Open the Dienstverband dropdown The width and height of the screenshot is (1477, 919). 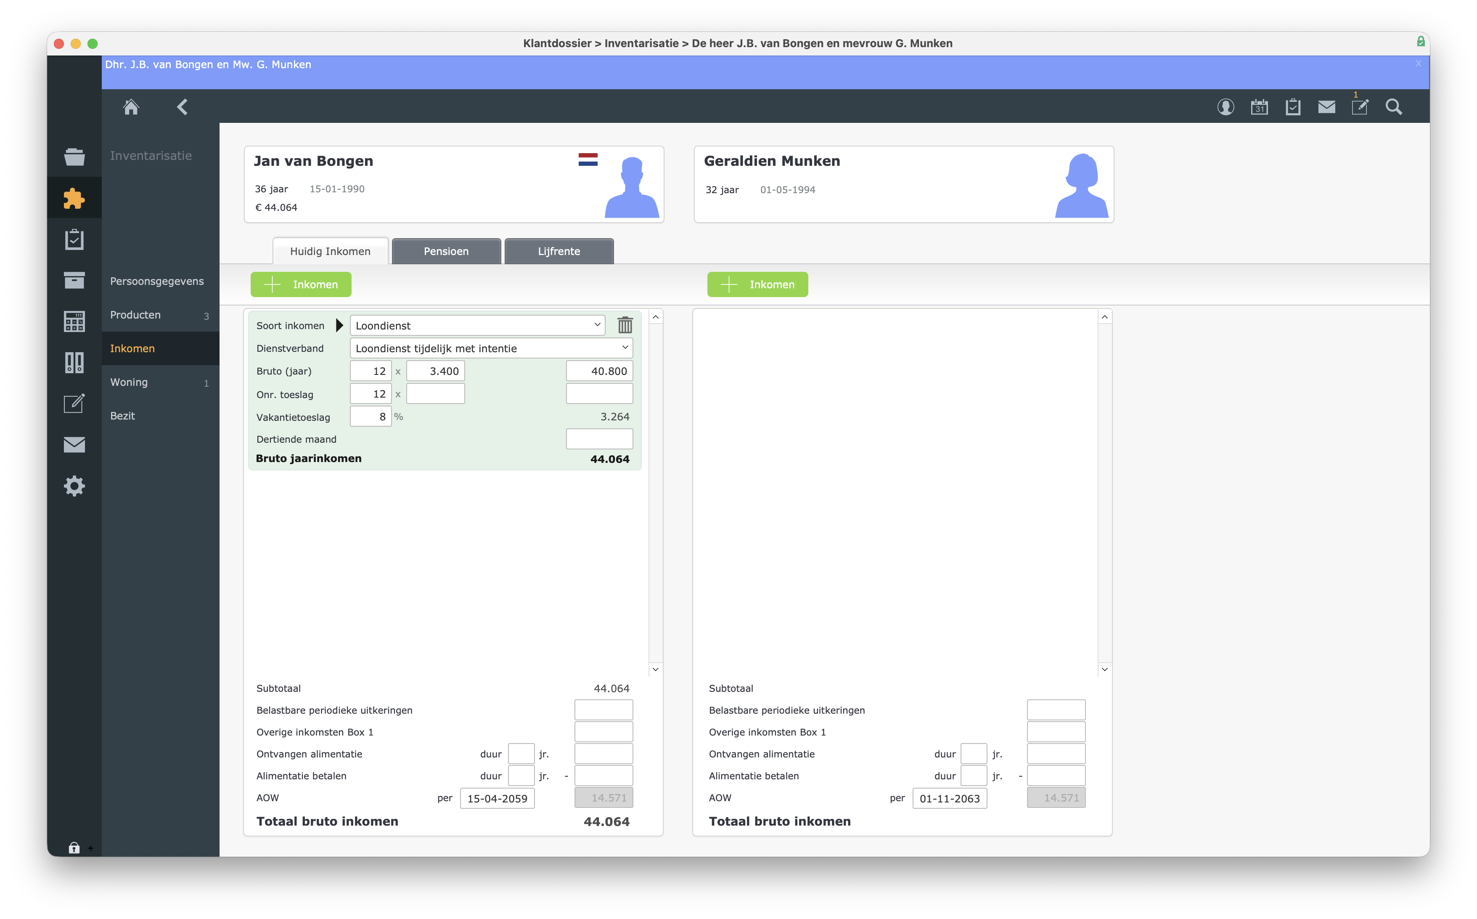coord(491,348)
